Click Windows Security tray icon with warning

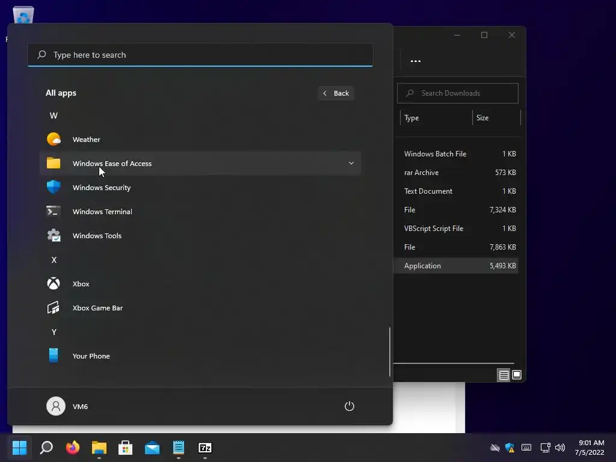[510, 448]
